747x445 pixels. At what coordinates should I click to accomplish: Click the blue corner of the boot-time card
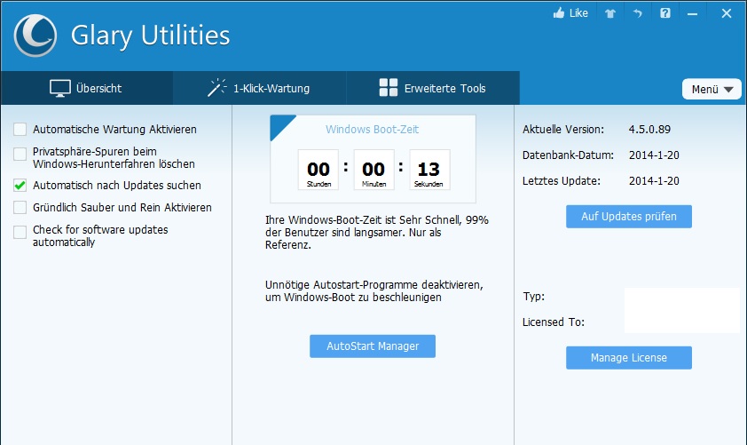click(279, 124)
